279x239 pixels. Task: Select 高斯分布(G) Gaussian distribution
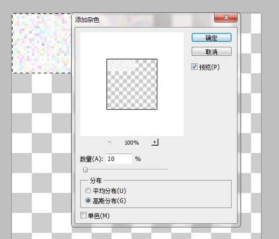click(x=88, y=201)
